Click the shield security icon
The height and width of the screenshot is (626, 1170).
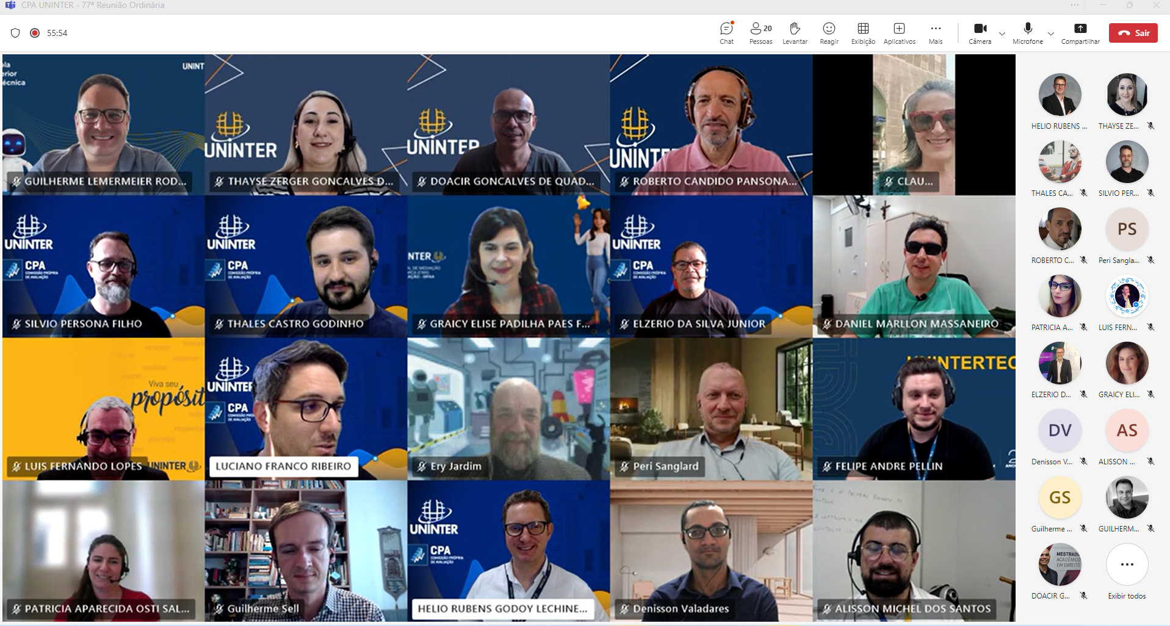click(16, 33)
